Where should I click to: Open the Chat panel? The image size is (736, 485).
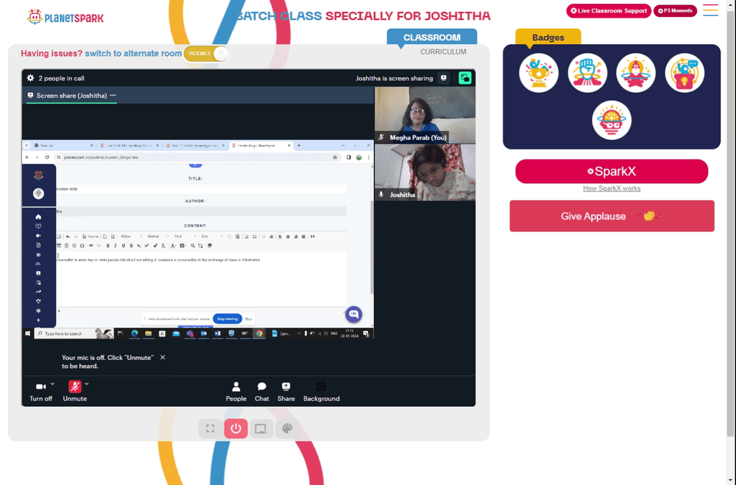click(262, 391)
